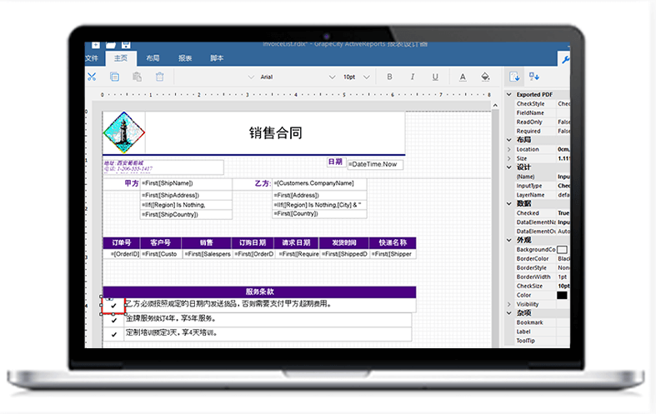Image resolution: width=656 pixels, height=414 pixels.
Task: Select the checkbox in first service clause row
Action: tap(113, 306)
